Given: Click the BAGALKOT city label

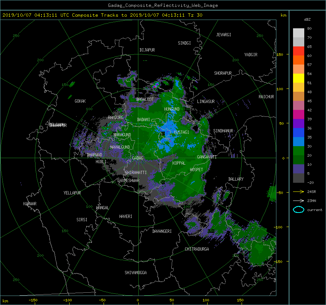Looking at the screenshot, I should coord(145,99).
